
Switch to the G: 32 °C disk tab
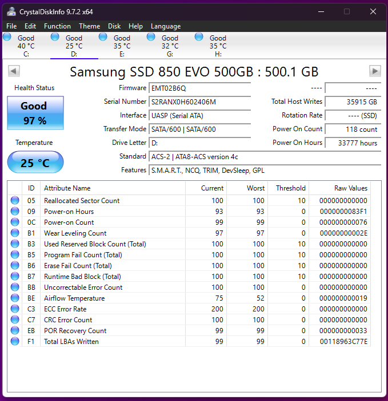pyautogui.click(x=170, y=46)
